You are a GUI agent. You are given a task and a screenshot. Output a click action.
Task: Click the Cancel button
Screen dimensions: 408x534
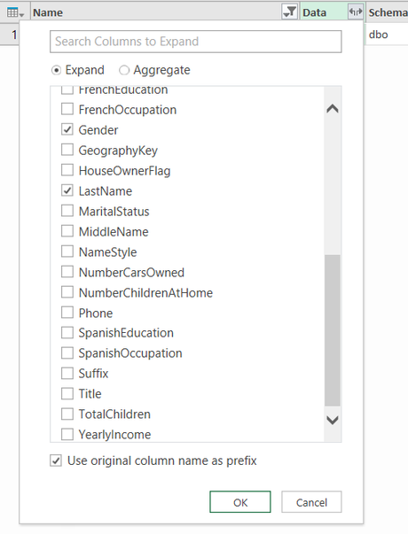311,502
